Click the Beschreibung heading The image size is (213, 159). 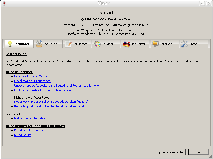coord(16,54)
